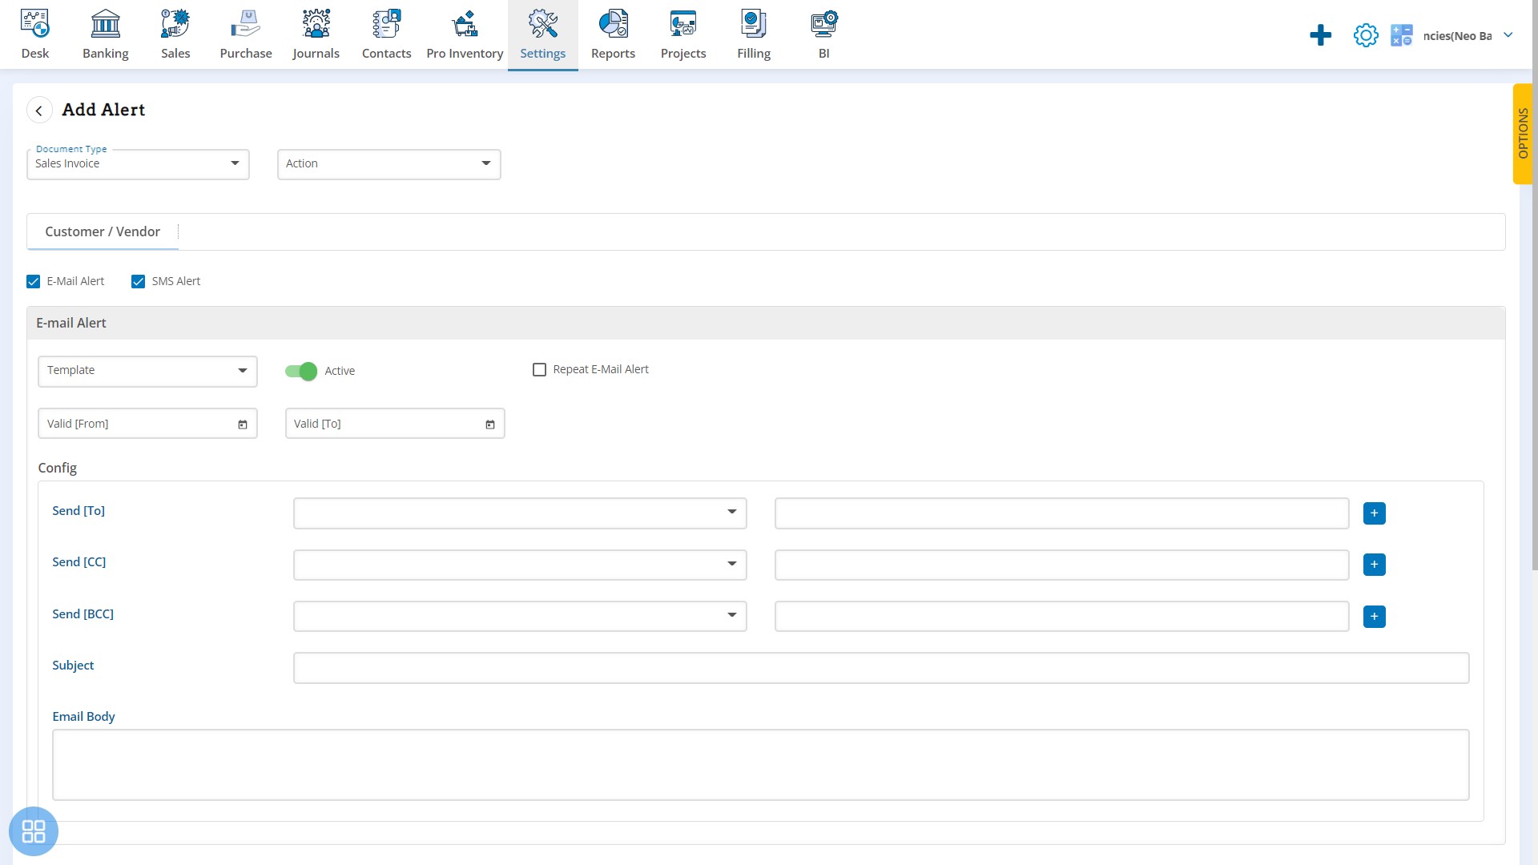This screenshot has height=865, width=1538.
Task: Open the BI module
Action: 824,35
